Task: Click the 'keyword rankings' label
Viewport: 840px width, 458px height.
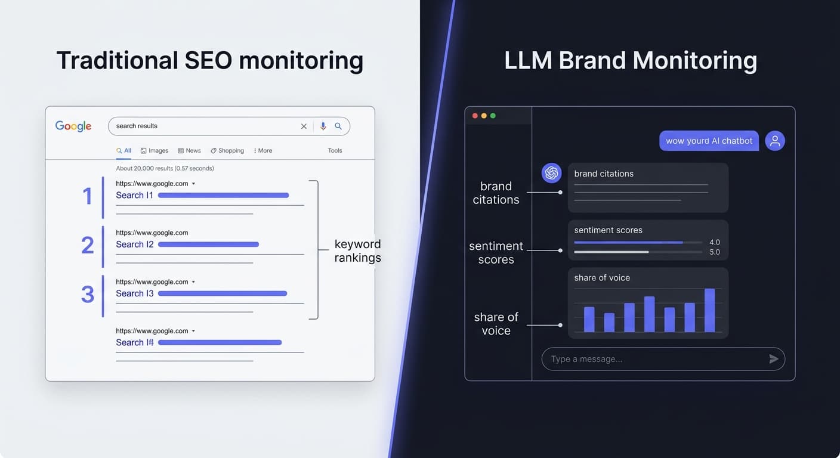Action: (x=357, y=250)
